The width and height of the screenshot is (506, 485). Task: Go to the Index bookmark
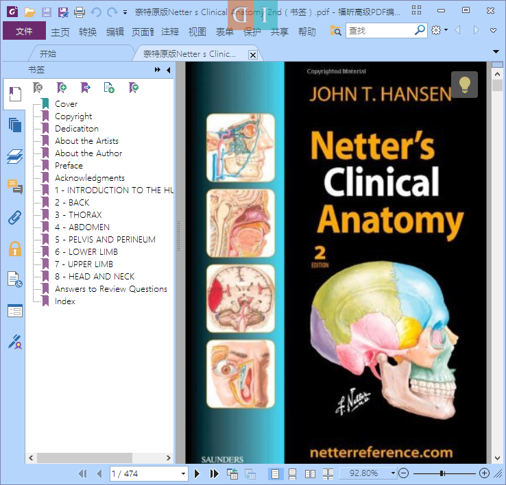(65, 301)
